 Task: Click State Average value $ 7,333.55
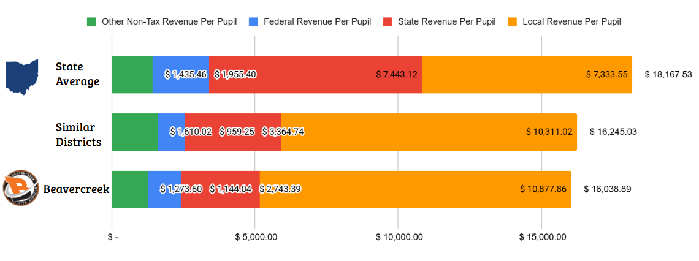[607, 74]
